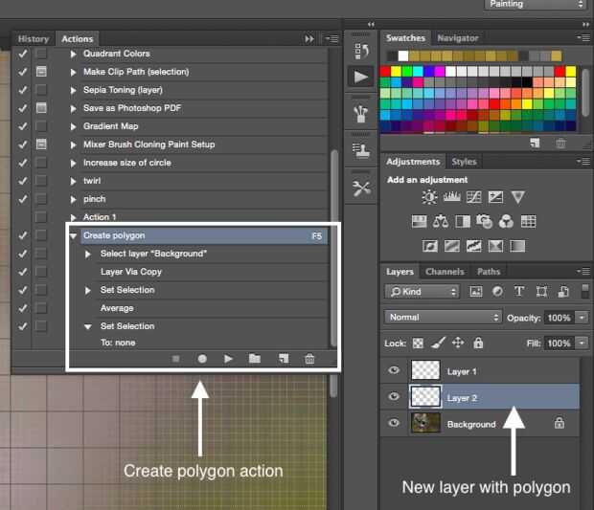Toggle checkmark for twirl action
Image resolution: width=594 pixels, height=510 pixels.
[x=22, y=181]
